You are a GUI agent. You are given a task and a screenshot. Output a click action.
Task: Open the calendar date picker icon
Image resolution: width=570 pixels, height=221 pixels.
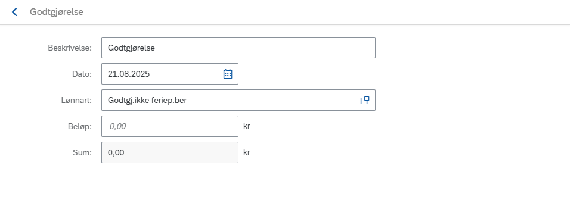coord(228,74)
